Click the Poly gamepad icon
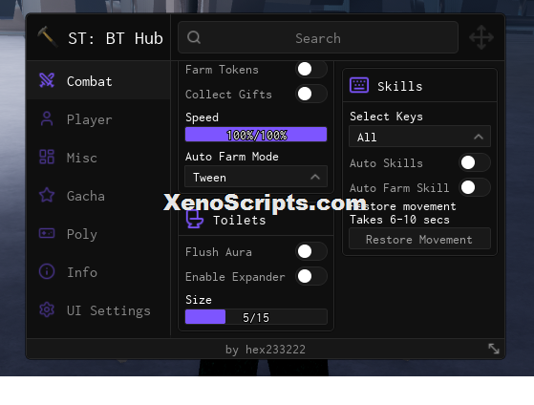Screen dimensions: 534x405 [47, 233]
